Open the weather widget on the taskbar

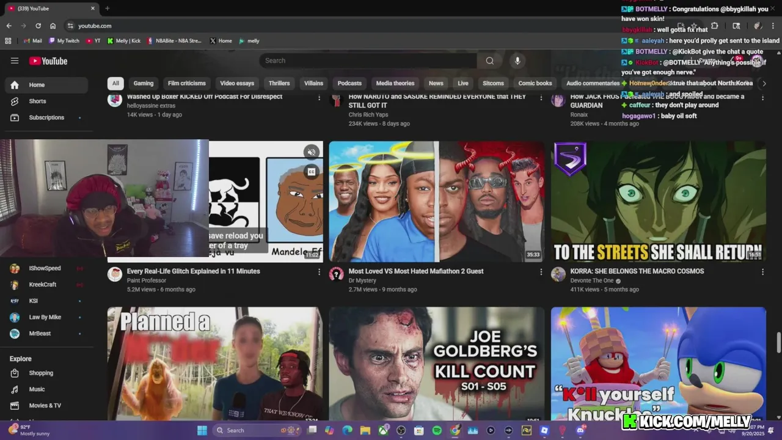pos(29,430)
